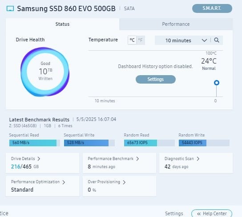Click the Sequential Read 560 MB/s bar
Viewport: 242px width, 217px height.
pyautogui.click(x=35, y=143)
